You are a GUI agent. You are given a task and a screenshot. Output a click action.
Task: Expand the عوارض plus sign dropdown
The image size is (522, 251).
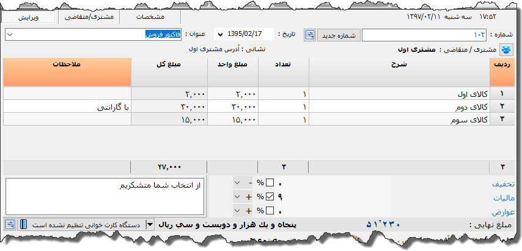pyautogui.click(x=237, y=211)
